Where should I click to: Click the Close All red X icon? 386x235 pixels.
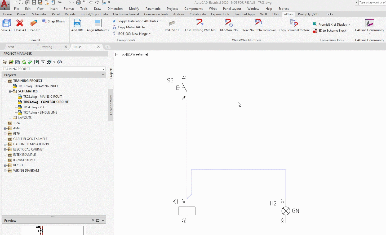(20, 23)
